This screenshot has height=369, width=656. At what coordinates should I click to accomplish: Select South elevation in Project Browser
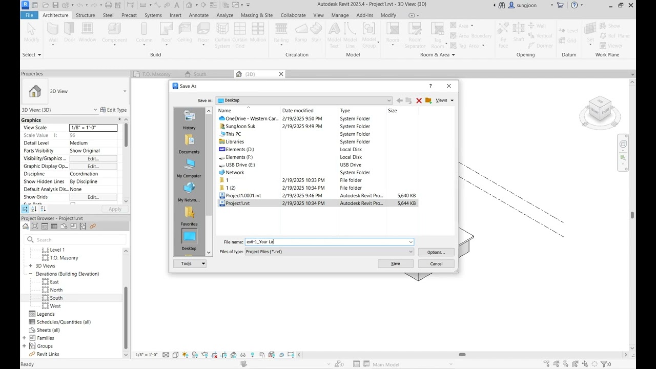(56, 298)
